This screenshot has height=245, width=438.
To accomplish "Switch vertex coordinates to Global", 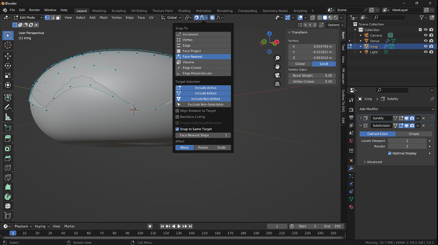I will point(300,64).
